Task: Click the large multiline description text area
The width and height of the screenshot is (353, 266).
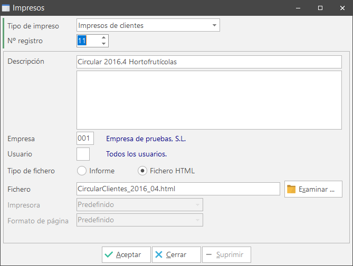Action: [x=209, y=100]
